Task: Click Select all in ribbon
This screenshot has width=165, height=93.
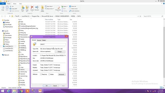Action: coord(73,6)
